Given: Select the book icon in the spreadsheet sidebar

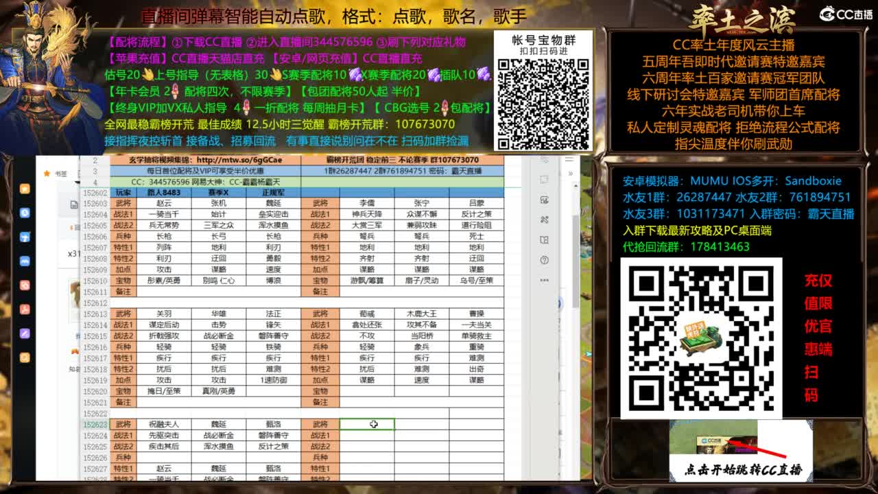Looking at the screenshot, I should (x=545, y=239).
